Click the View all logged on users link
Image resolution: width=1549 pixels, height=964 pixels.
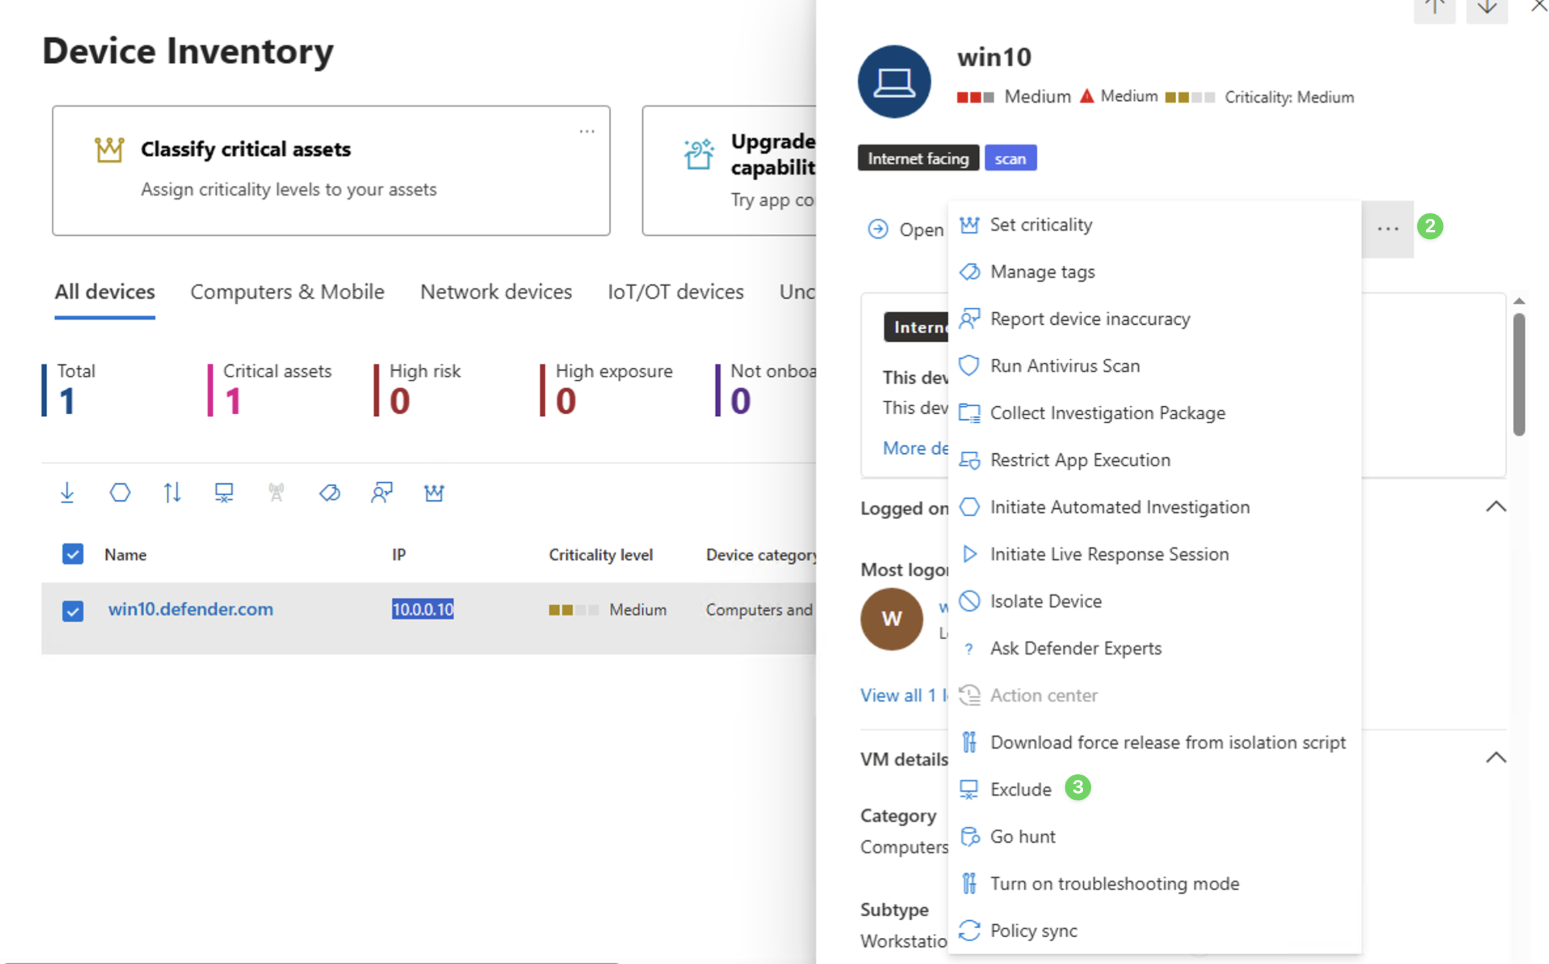coord(904,695)
